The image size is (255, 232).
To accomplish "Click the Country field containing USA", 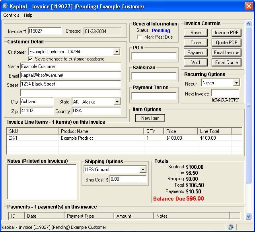I will pos(96,111).
